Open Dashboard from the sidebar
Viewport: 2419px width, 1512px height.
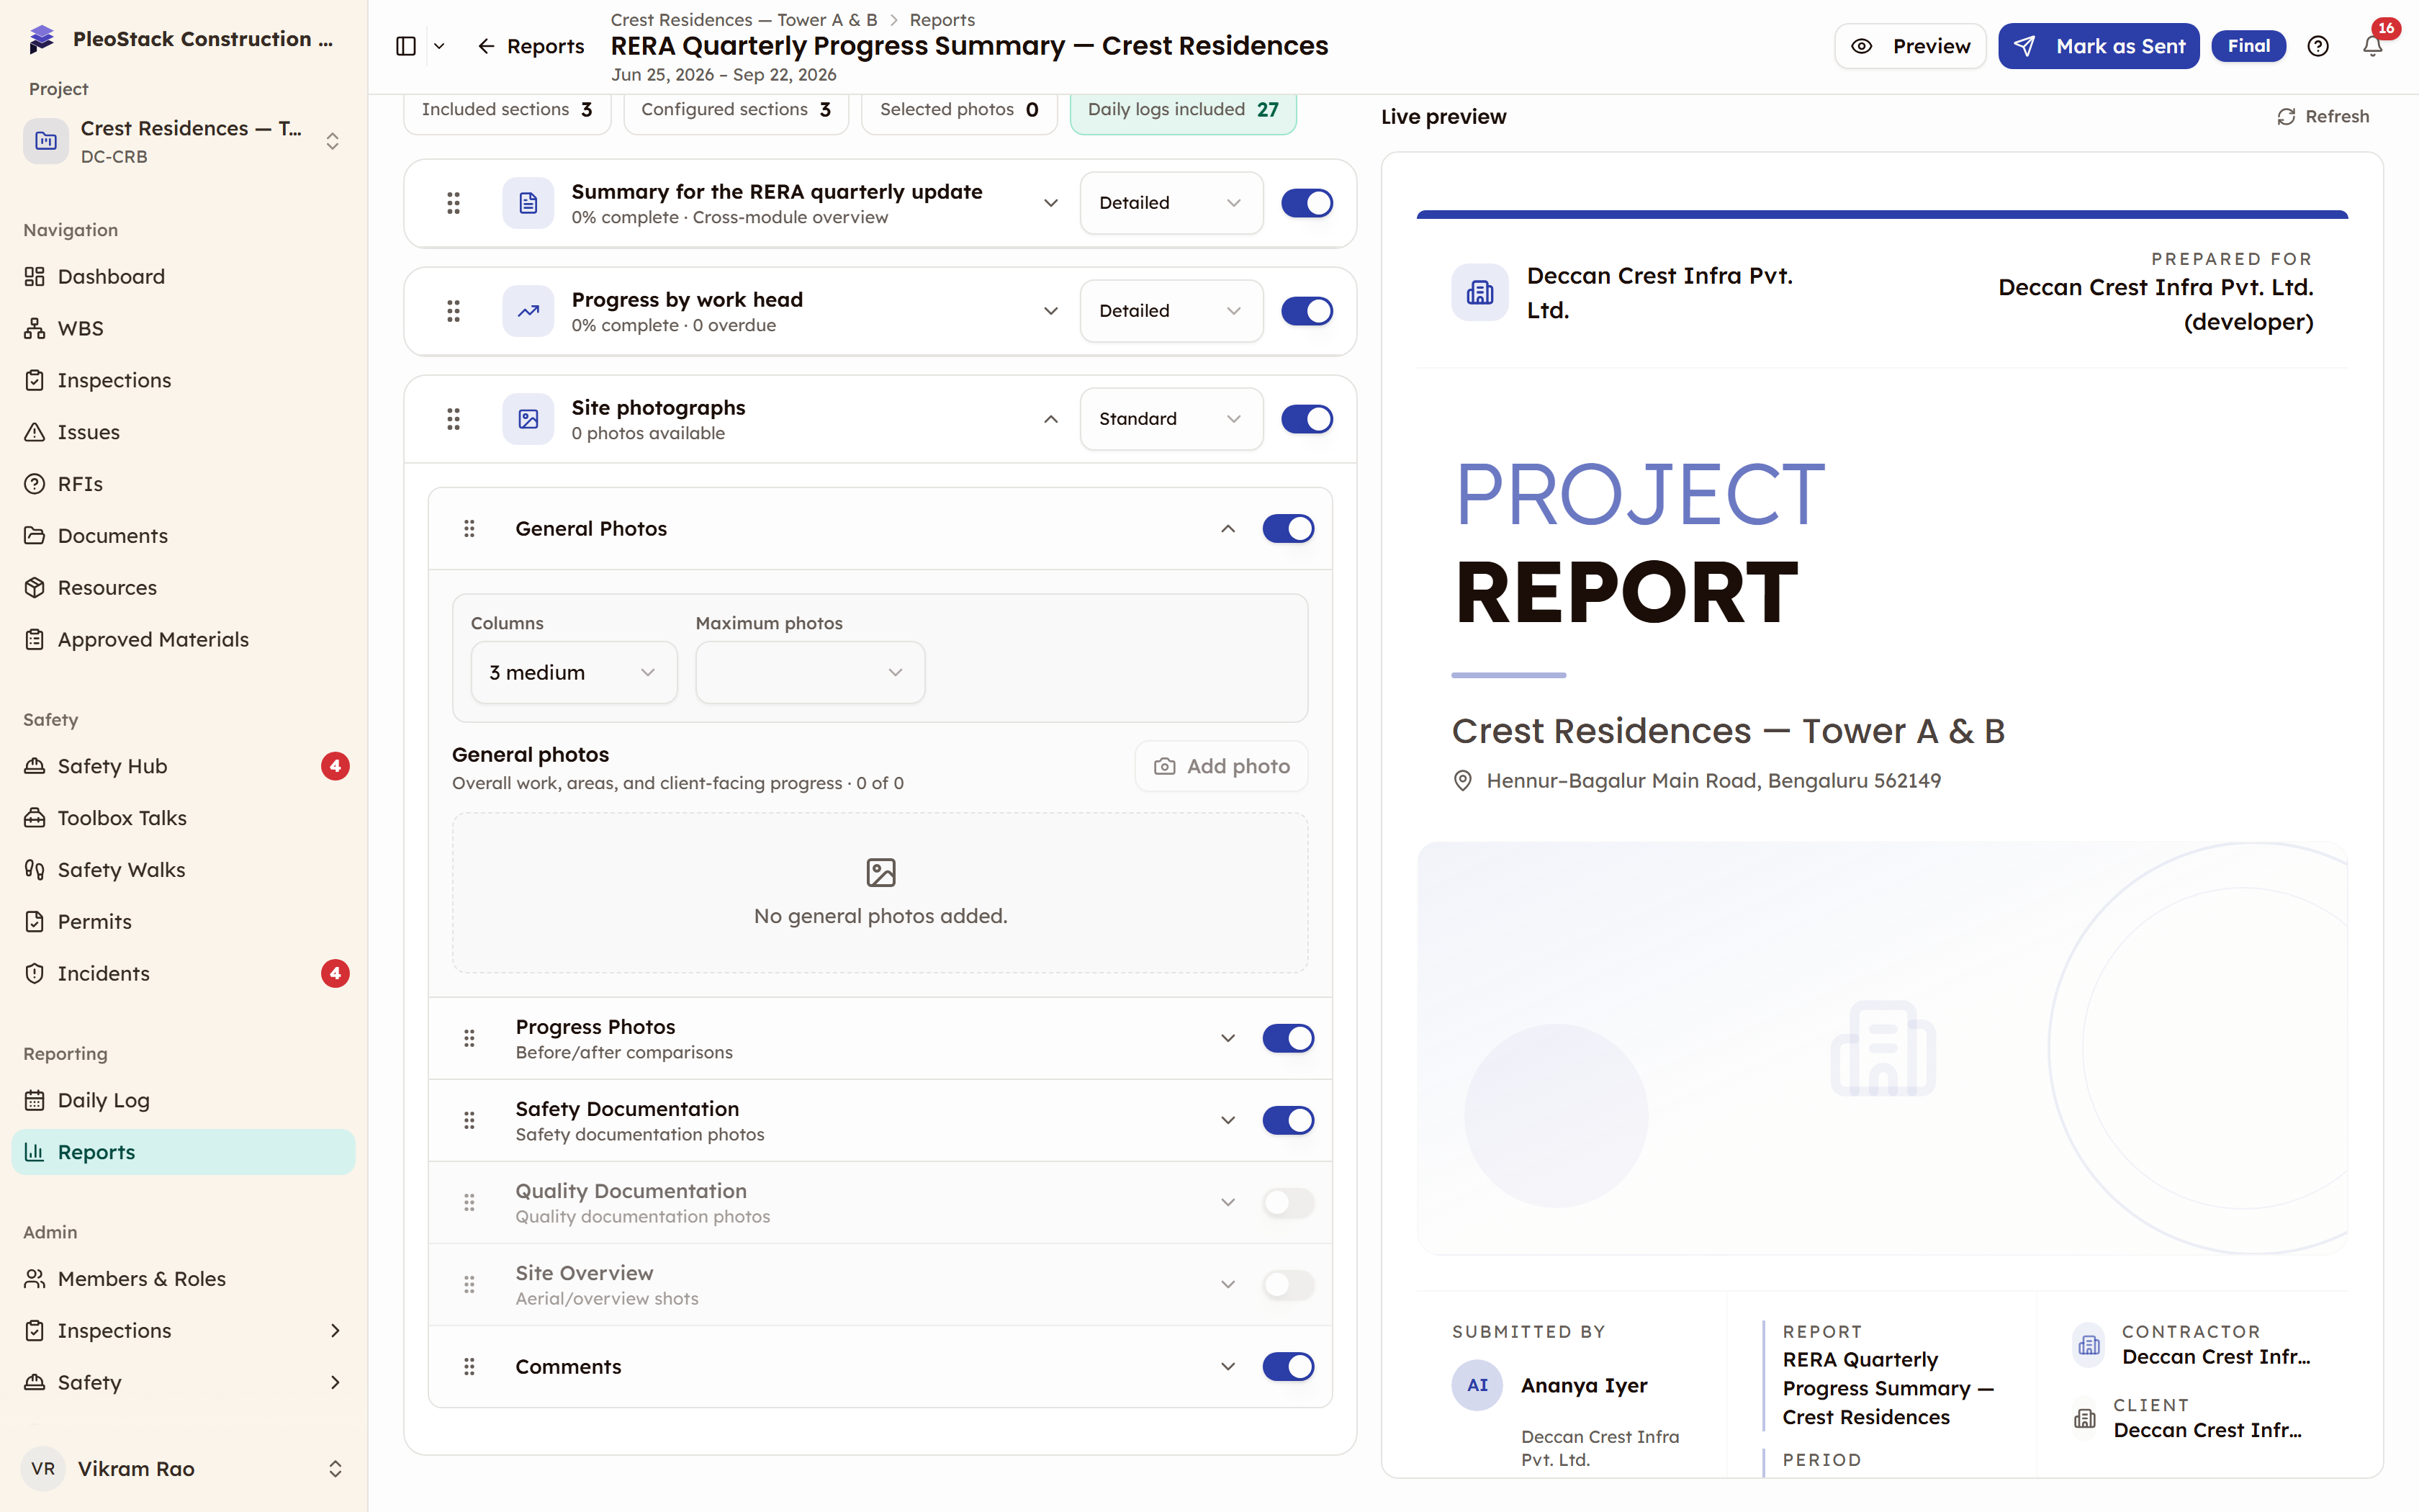(x=184, y=277)
